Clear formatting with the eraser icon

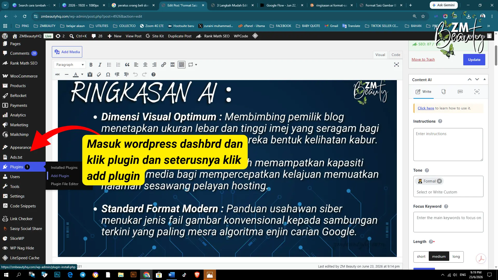99,75
